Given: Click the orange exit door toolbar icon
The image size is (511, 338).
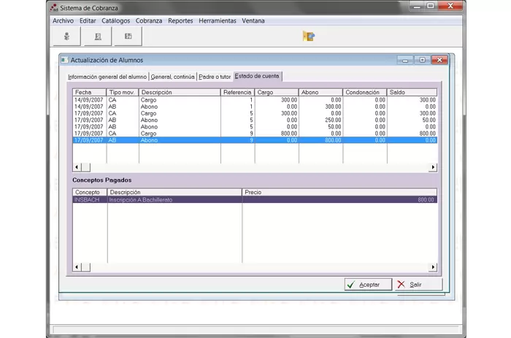Looking at the screenshot, I should point(309,36).
